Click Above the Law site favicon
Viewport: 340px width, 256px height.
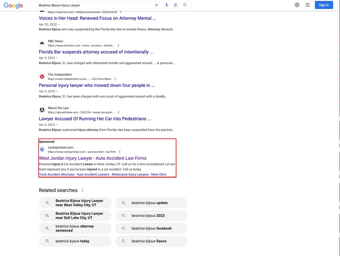pyautogui.click(x=42, y=110)
